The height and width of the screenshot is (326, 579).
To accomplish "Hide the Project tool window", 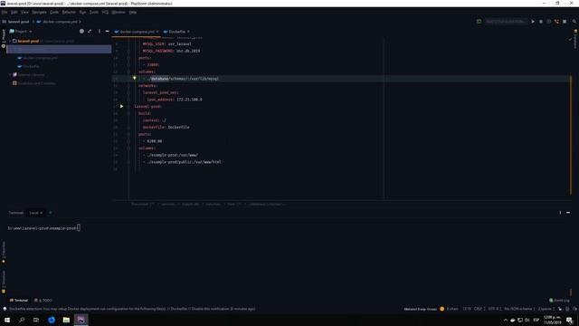I will click(107, 32).
